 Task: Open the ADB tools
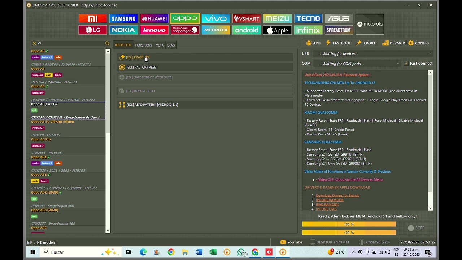click(x=313, y=43)
